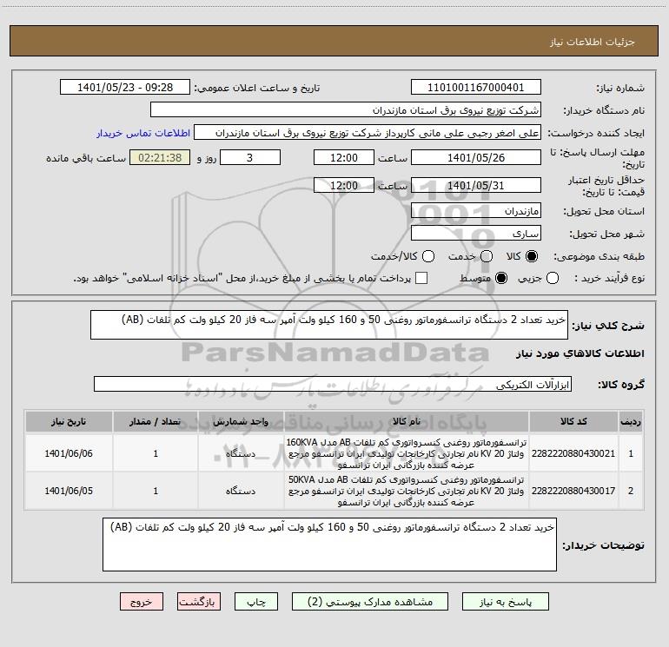Click the گروه کالا field ابزارآلات الکتریکی
The height and width of the screenshot is (647, 669).
pos(333,384)
